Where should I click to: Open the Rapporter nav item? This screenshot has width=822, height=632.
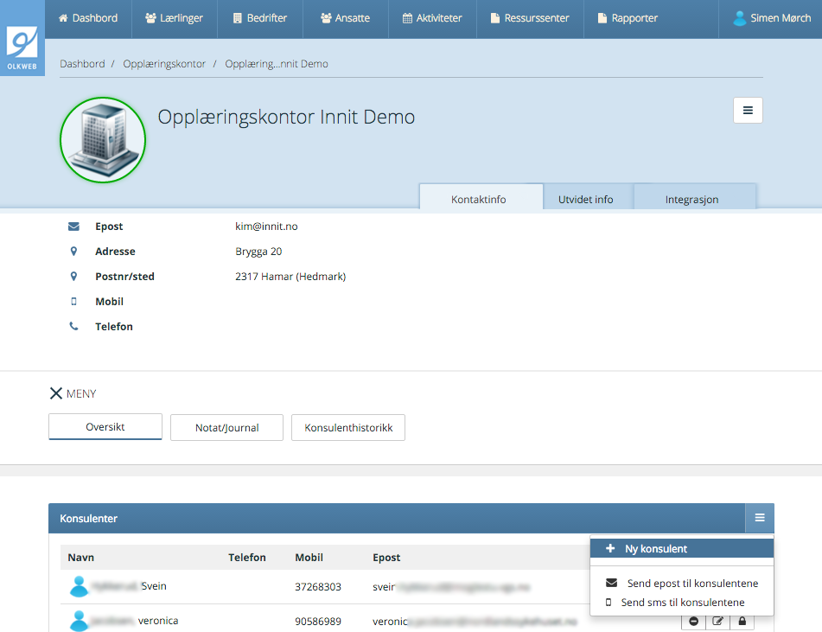pyautogui.click(x=628, y=18)
